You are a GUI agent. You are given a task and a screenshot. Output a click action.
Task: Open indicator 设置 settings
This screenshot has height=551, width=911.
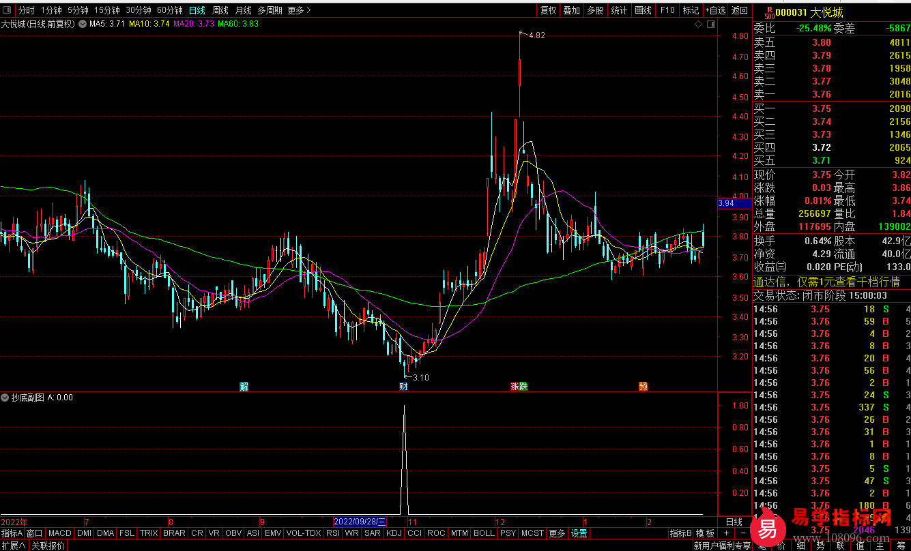coord(579,533)
